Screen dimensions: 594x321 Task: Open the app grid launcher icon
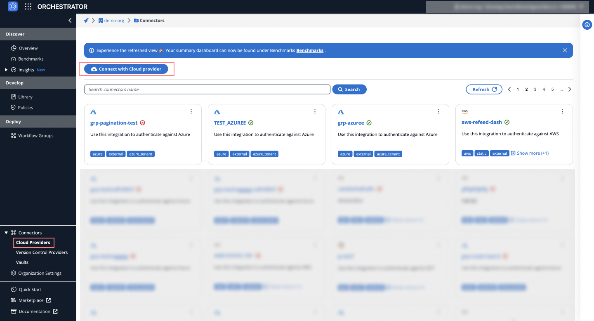coord(28,7)
